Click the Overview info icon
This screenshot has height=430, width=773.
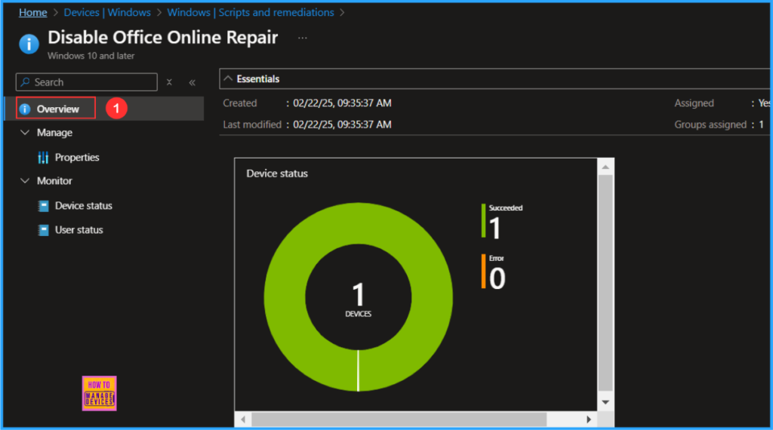(25, 109)
